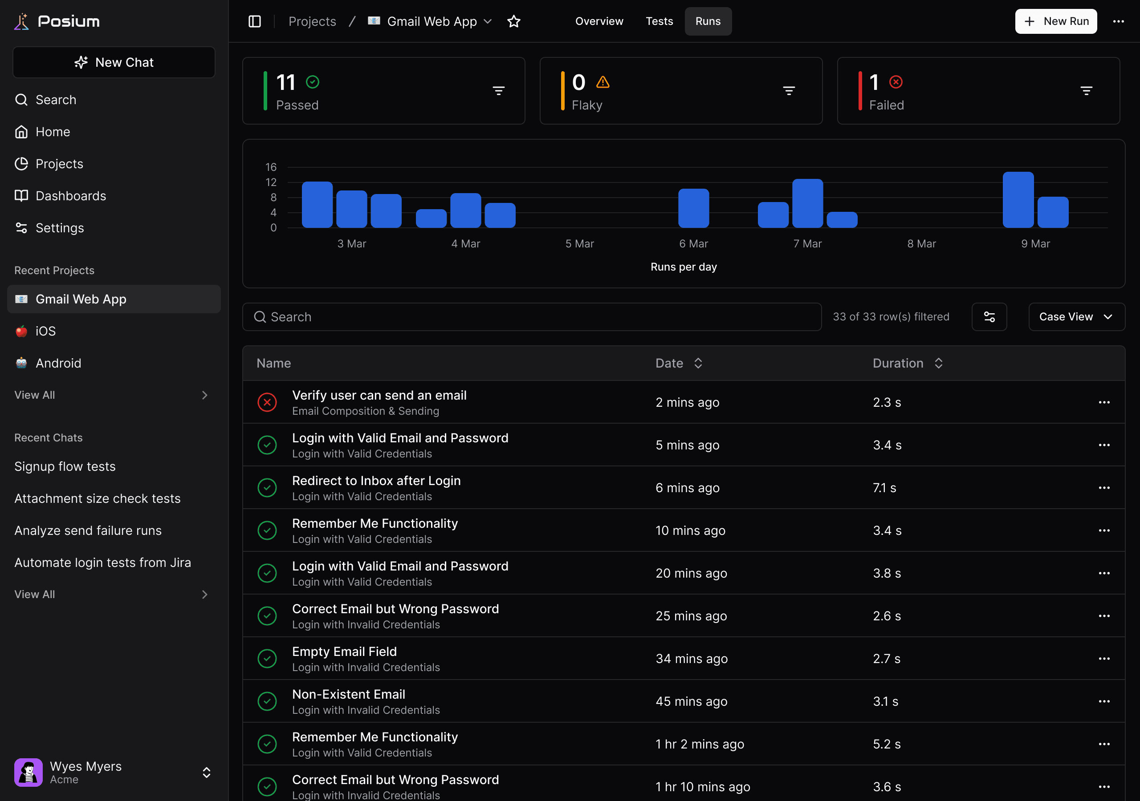Click the filter icon on the Failed card
The width and height of the screenshot is (1140, 801).
1086,91
